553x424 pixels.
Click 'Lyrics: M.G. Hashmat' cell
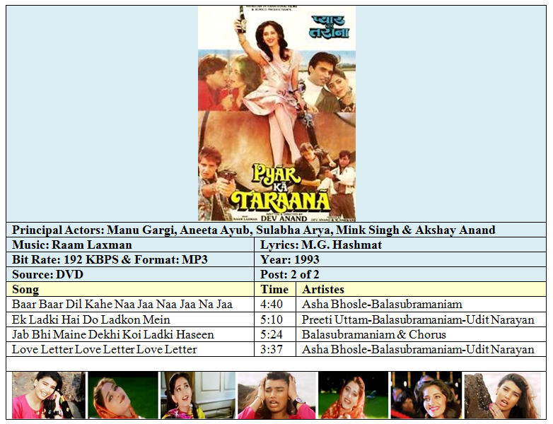point(400,245)
